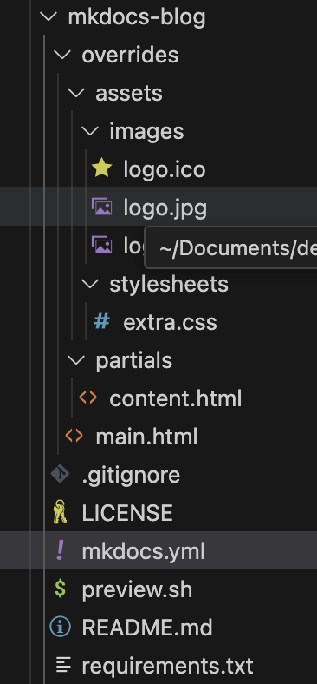Select the assets folder label
The image size is (317, 684).
pyautogui.click(x=129, y=94)
